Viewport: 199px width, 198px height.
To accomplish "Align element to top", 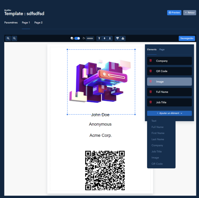I will [x=99, y=38].
